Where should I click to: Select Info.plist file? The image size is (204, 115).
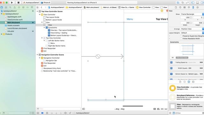tap(11, 31)
